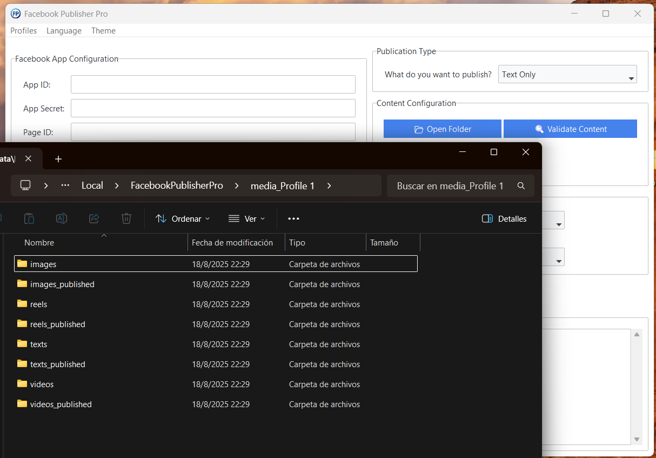This screenshot has width=656, height=458.
Task: Select the reels folder icon
Action: pyautogui.click(x=22, y=304)
